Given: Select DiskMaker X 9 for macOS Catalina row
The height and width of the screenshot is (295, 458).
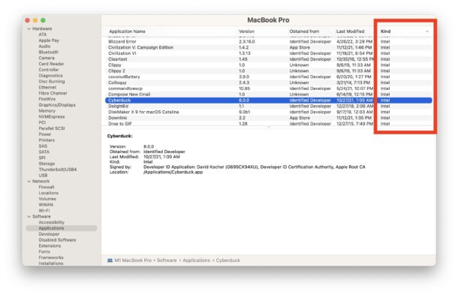Looking at the screenshot, I should [x=269, y=112].
